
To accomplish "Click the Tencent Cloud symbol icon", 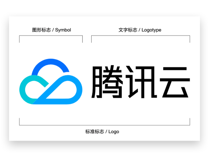I will point(51,81).
